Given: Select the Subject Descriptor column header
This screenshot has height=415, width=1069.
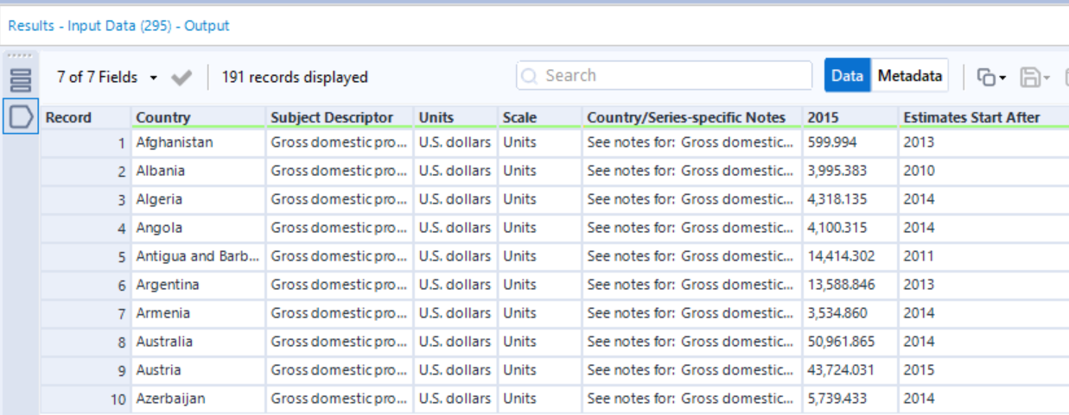Looking at the screenshot, I should (332, 117).
